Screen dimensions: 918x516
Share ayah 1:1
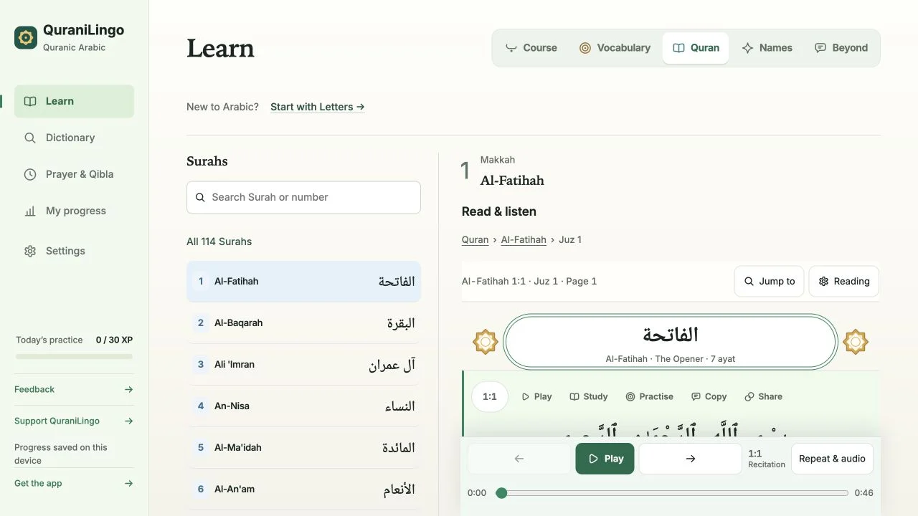[764, 396]
